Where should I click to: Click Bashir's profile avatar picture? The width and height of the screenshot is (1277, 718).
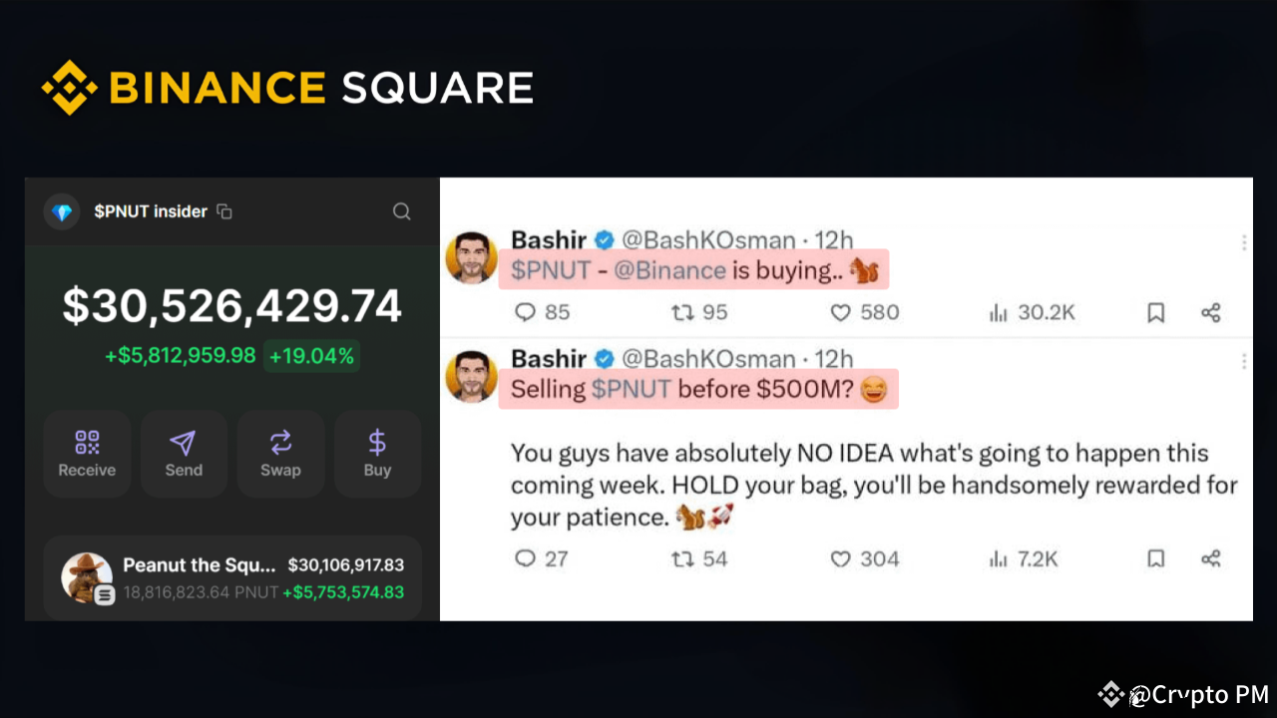[471, 257]
